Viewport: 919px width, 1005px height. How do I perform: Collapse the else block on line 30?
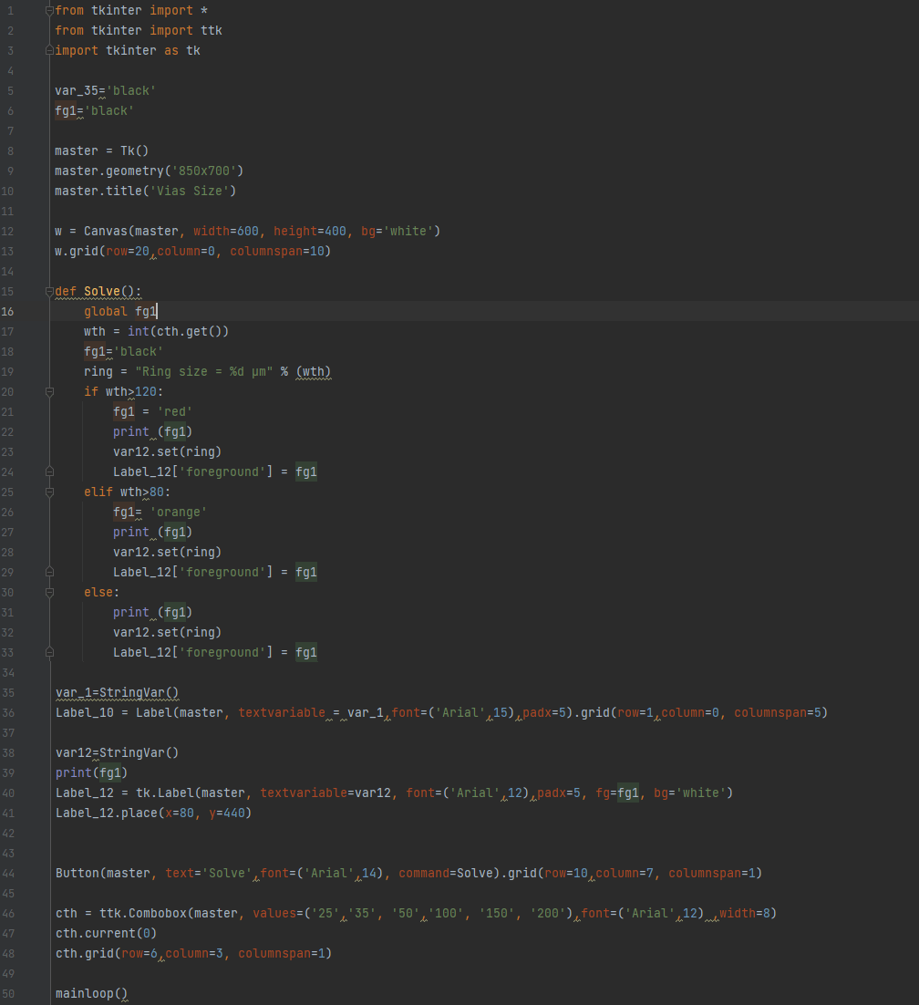(x=49, y=592)
